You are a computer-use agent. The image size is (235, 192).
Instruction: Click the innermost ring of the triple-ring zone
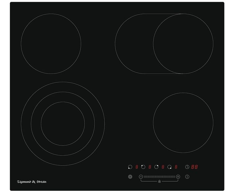pyautogui.click(x=63, y=124)
